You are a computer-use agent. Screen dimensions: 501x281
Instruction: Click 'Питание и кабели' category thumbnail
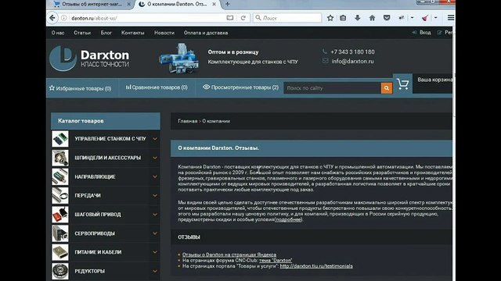[x=60, y=252]
